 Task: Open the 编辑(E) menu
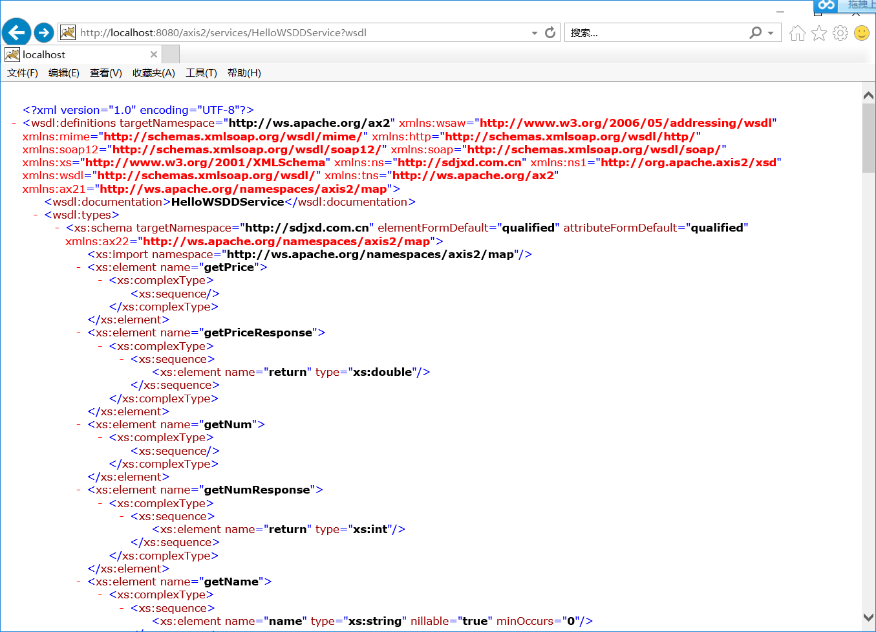coord(64,73)
